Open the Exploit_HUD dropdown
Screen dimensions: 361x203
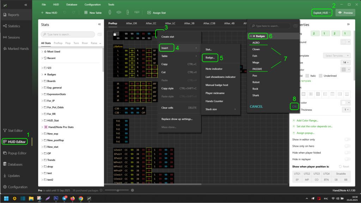[322, 13]
